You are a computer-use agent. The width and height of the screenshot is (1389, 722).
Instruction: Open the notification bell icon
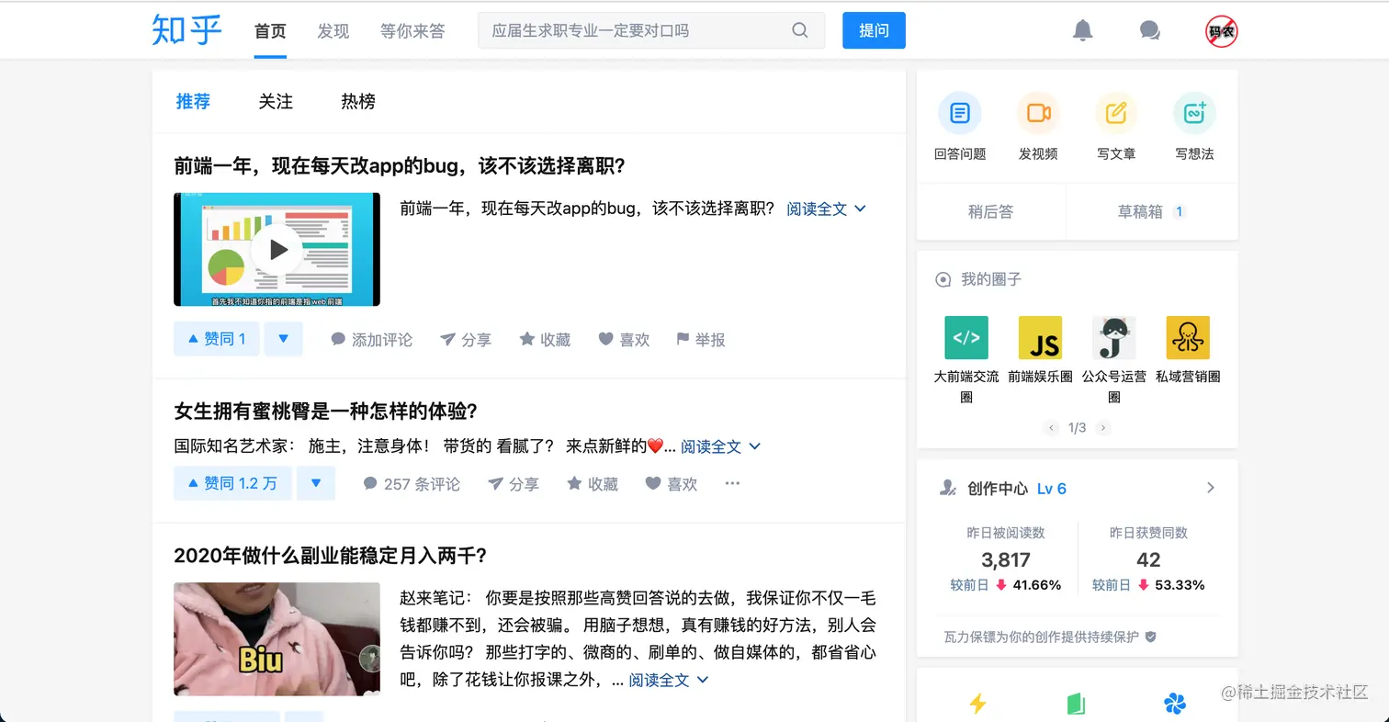pyautogui.click(x=1083, y=30)
